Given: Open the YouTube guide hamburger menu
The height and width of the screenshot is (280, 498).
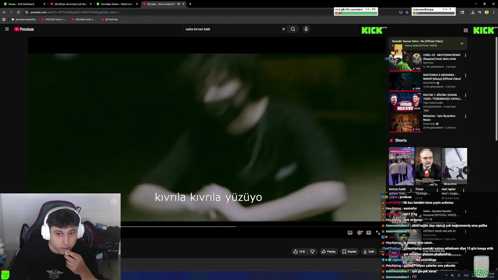Looking at the screenshot, I should [x=7, y=29].
